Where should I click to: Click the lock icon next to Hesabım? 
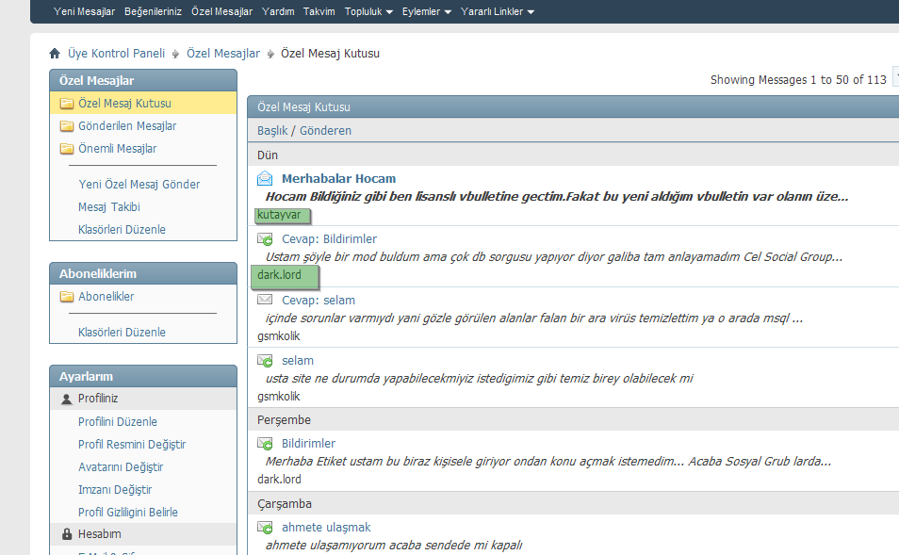[x=66, y=535]
